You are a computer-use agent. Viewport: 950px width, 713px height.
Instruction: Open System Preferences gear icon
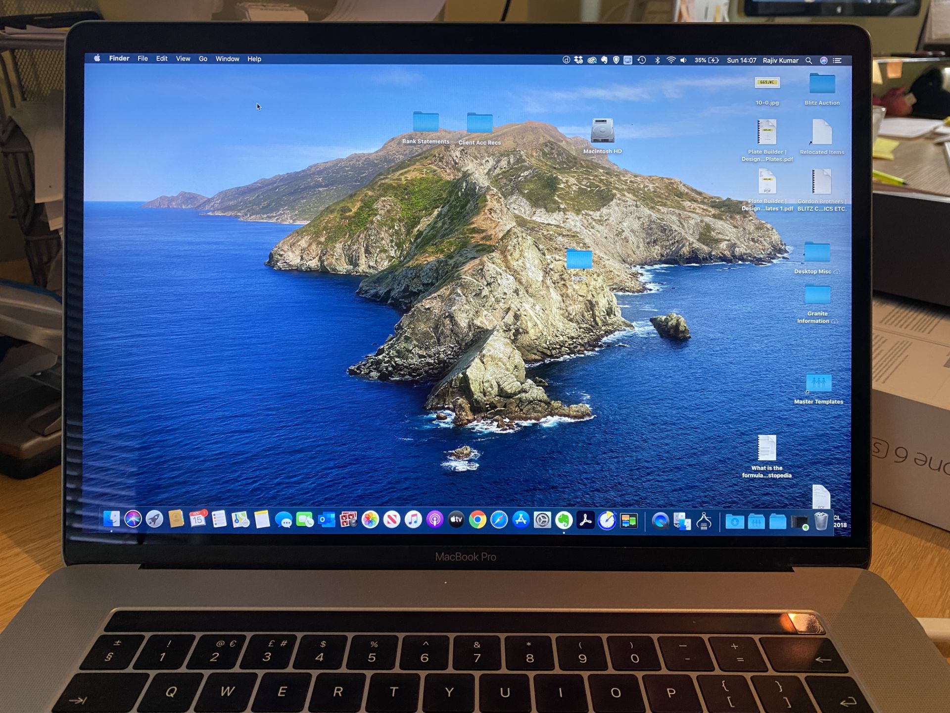(542, 520)
